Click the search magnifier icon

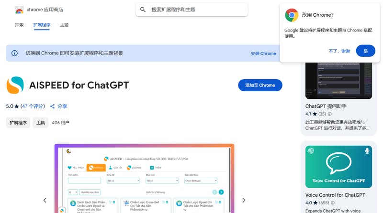[x=143, y=10]
